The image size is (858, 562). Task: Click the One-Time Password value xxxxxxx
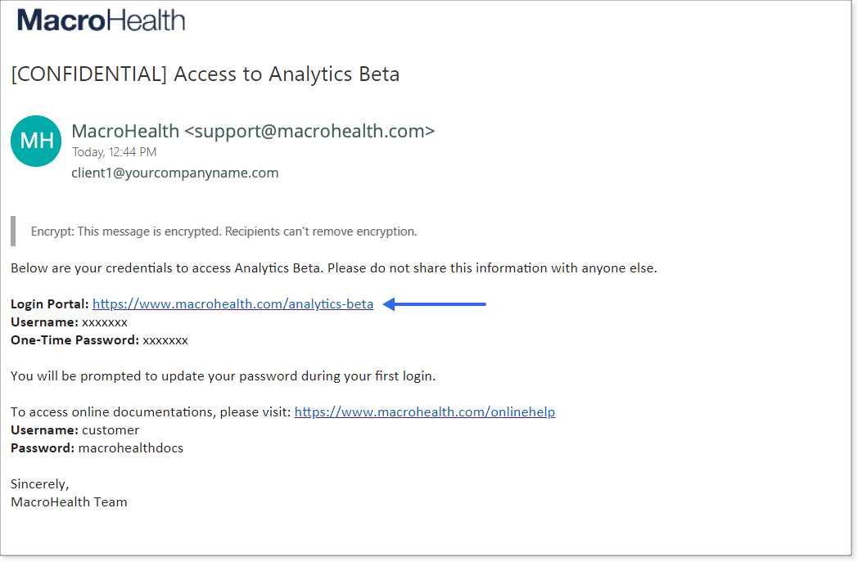click(x=165, y=340)
